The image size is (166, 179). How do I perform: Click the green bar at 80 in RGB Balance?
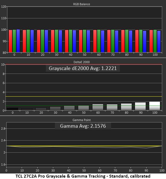coord(127,41)
